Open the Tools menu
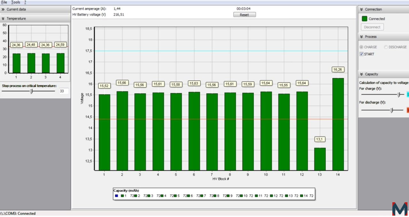This screenshot has width=409, height=217. [16, 2]
